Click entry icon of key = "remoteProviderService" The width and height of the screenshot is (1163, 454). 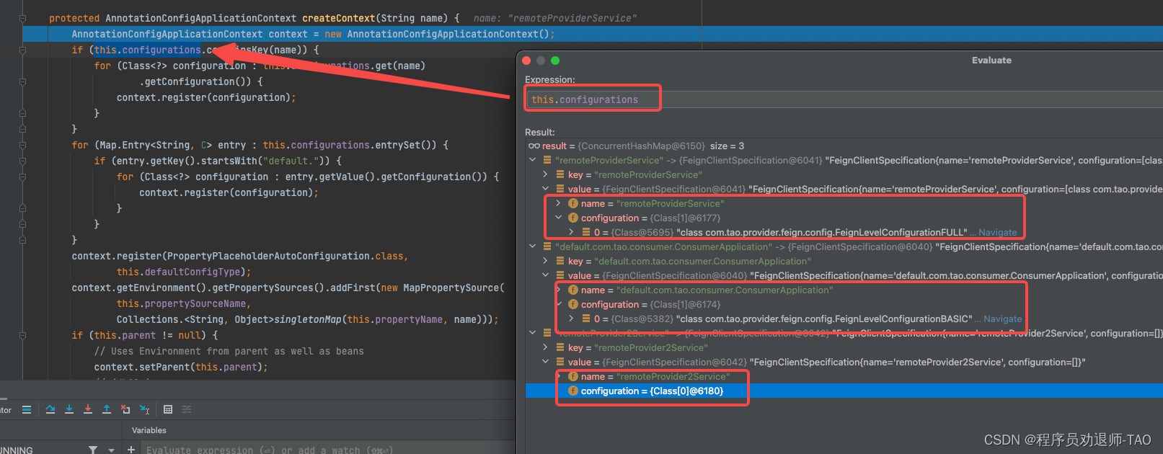tap(560, 174)
